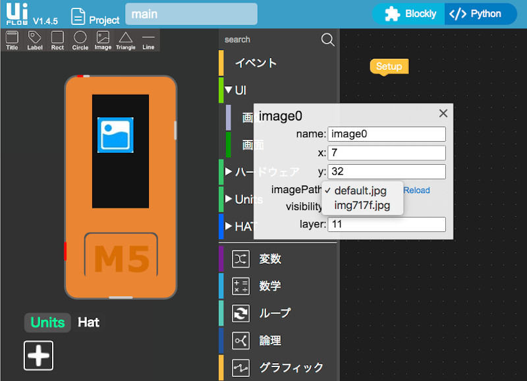Switch to Python code mode

(478, 14)
